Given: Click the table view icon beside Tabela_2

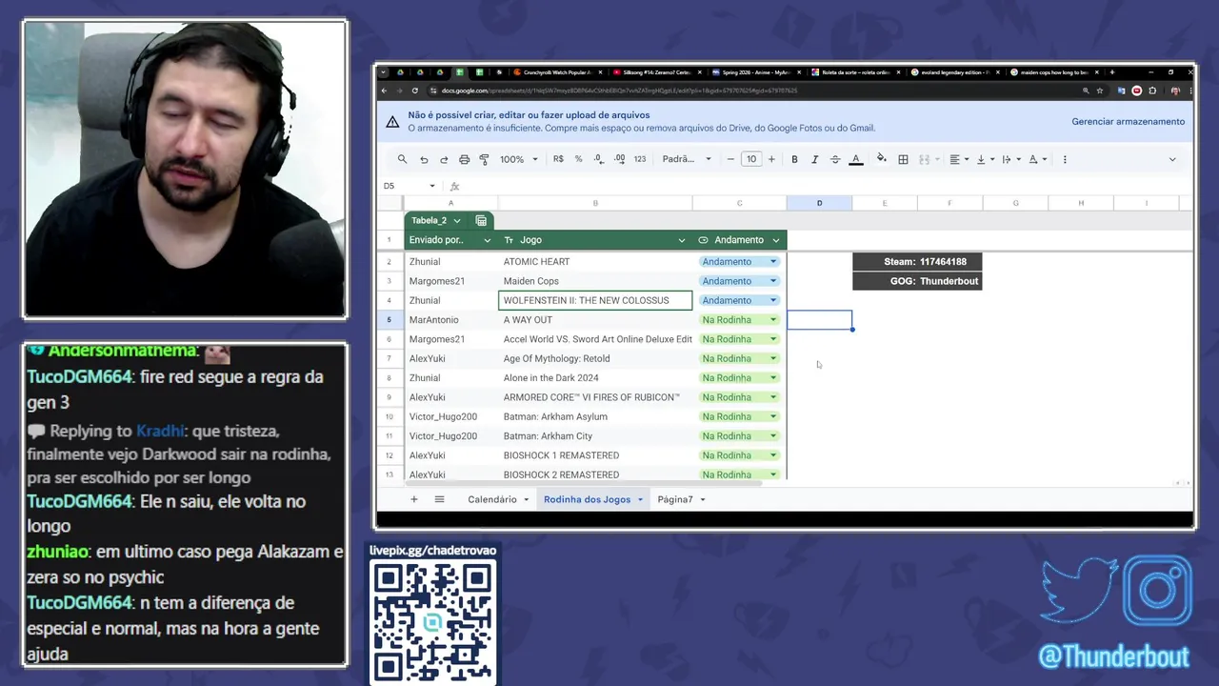Looking at the screenshot, I should (x=481, y=220).
